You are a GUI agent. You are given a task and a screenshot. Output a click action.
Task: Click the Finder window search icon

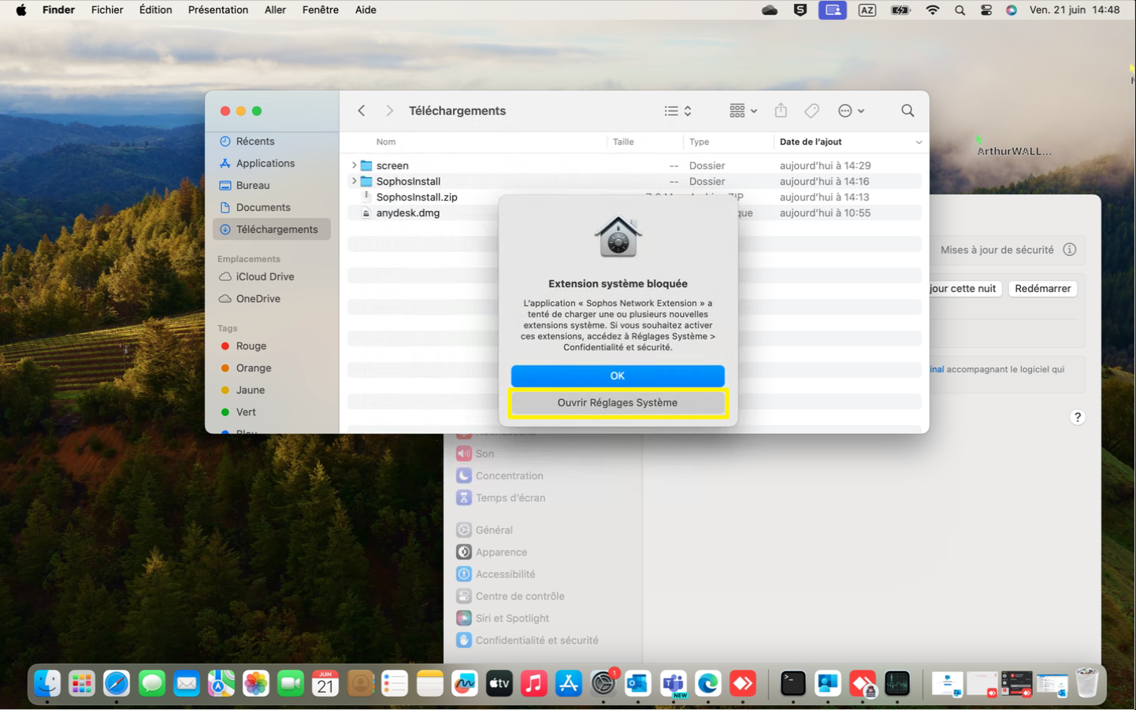(908, 111)
